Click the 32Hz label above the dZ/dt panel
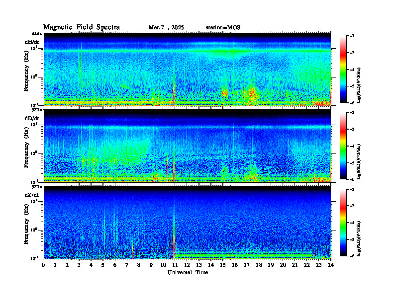The width and height of the screenshot is (394, 304). coord(37,187)
